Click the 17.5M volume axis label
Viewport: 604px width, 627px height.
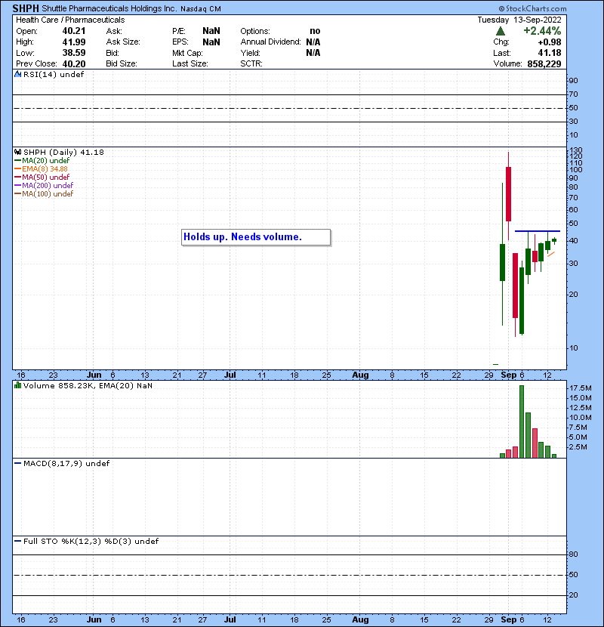(x=581, y=388)
